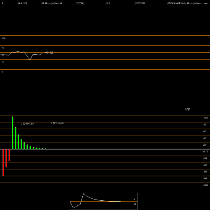Click the 972693 code in the header
The image size is (210, 210).
click(x=140, y=3)
